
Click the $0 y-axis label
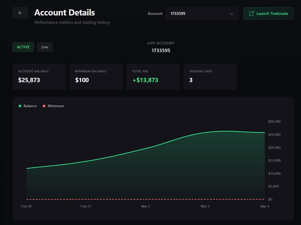click(x=270, y=199)
